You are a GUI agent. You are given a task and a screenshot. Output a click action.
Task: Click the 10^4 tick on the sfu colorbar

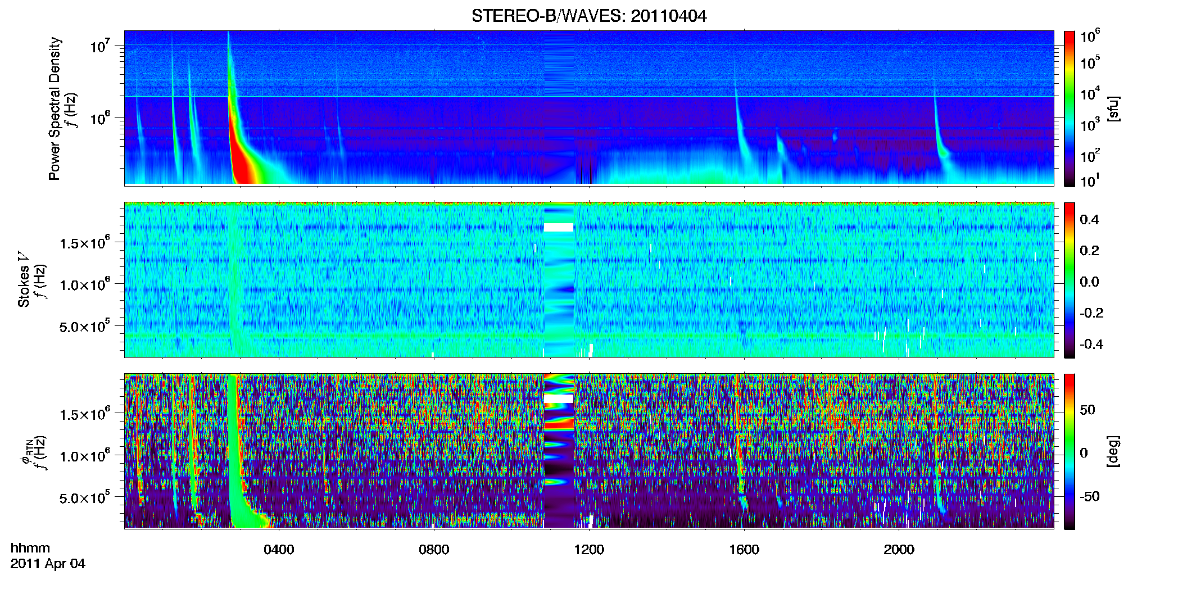coord(1090,94)
